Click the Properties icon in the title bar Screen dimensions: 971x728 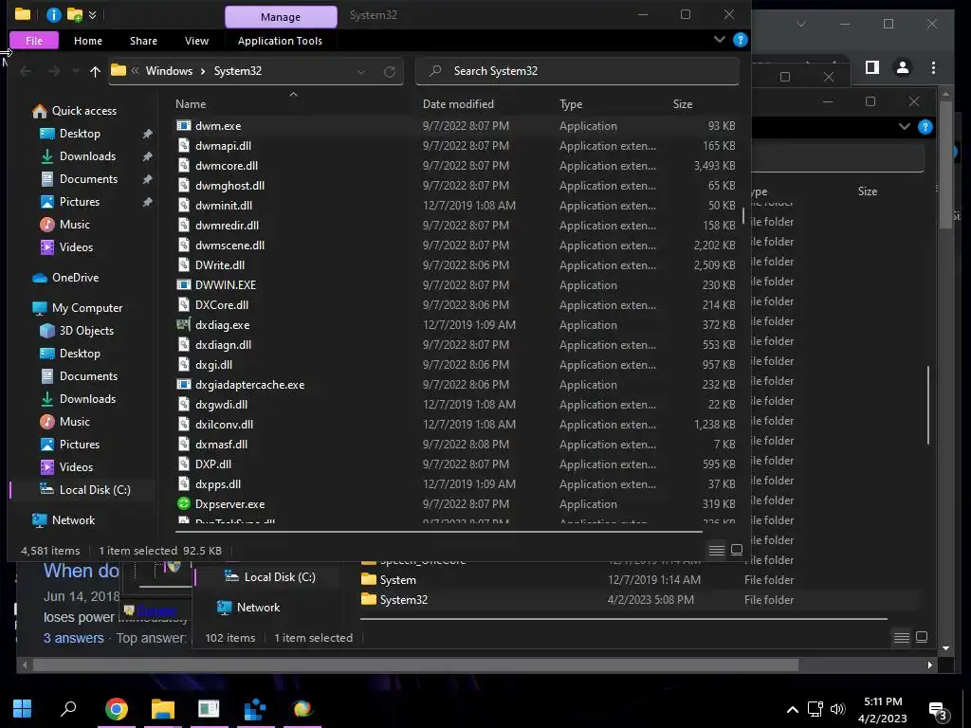[x=54, y=14]
